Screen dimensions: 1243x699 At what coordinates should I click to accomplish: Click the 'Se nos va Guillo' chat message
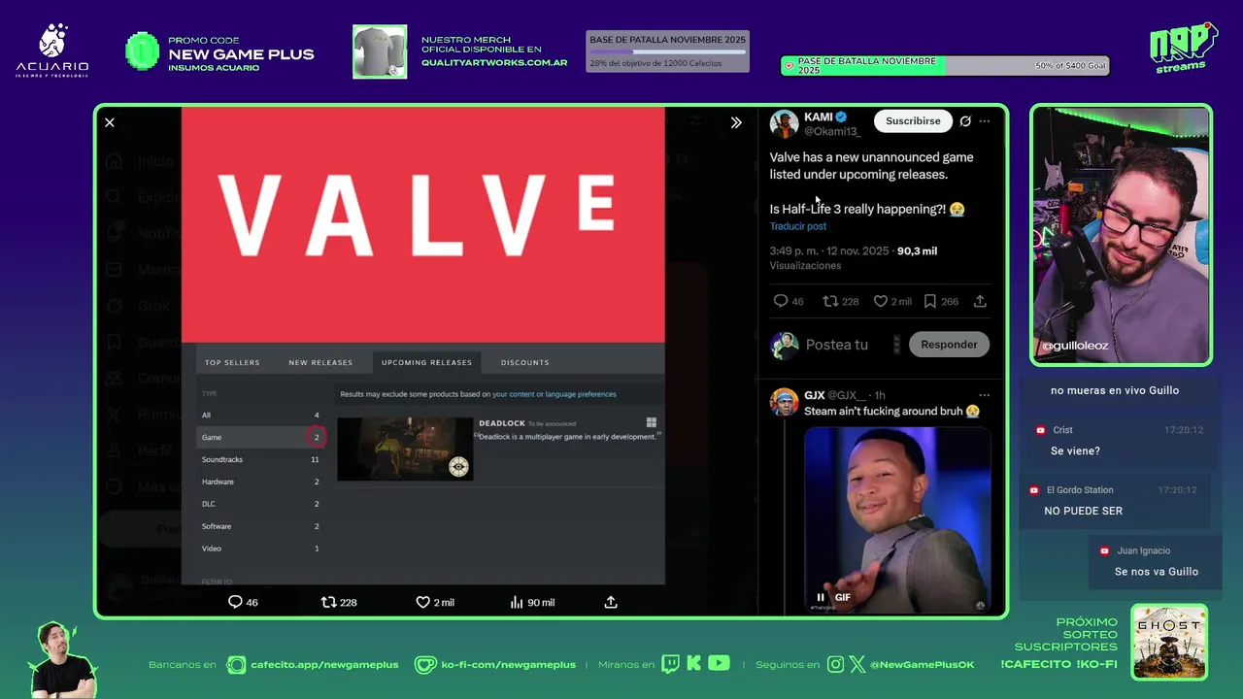click(1157, 572)
